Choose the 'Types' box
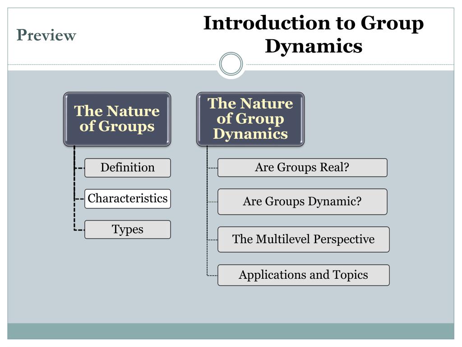 pos(128,229)
